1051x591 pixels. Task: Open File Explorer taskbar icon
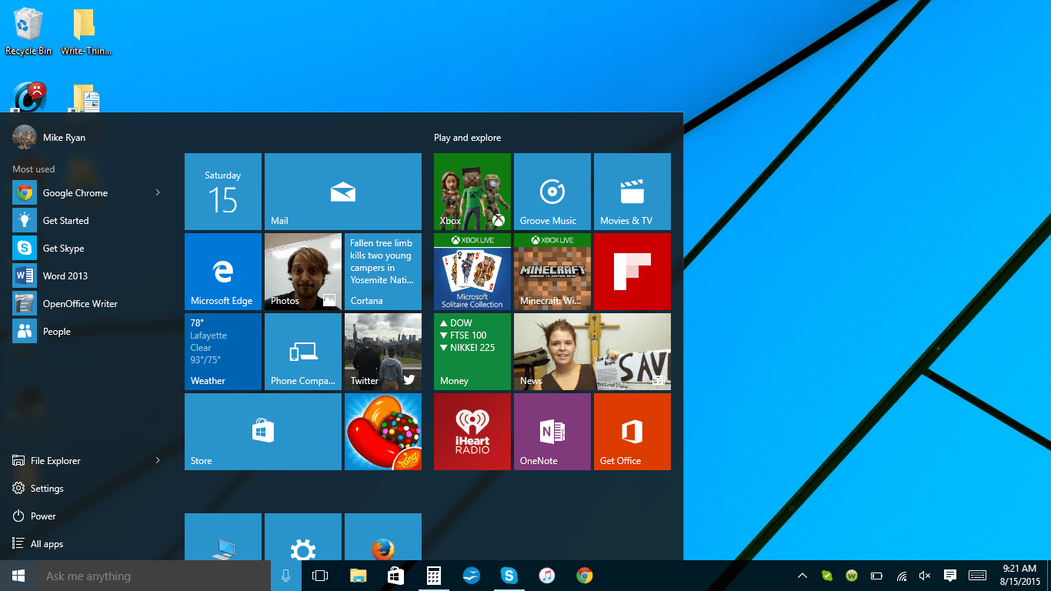(x=359, y=576)
